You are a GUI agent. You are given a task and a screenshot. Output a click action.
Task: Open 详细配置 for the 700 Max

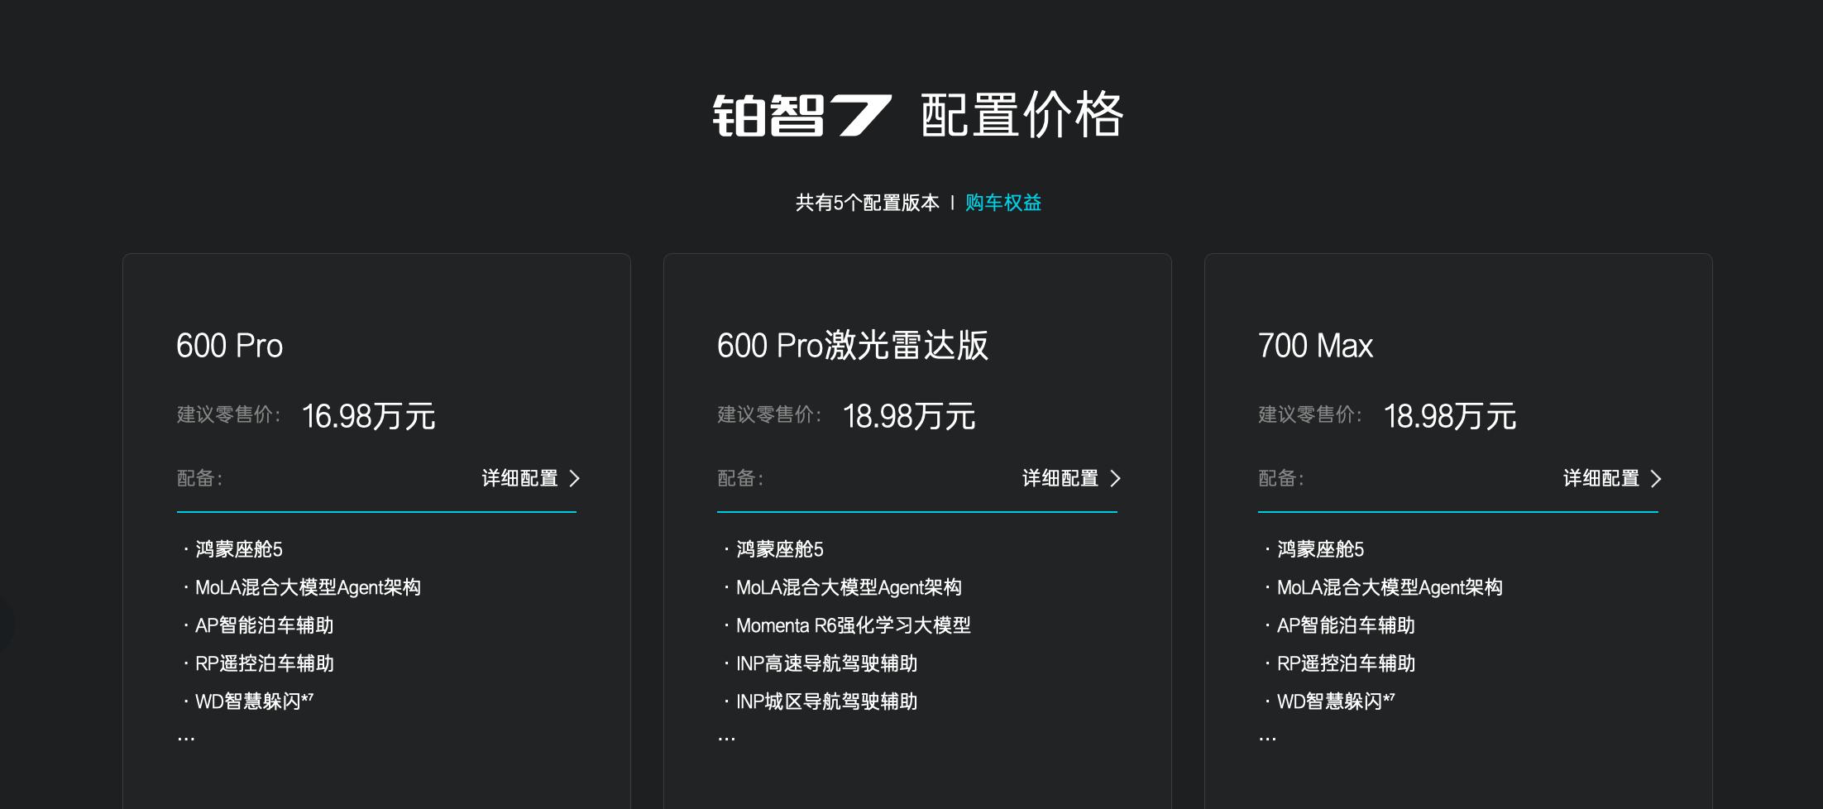coord(1613,478)
